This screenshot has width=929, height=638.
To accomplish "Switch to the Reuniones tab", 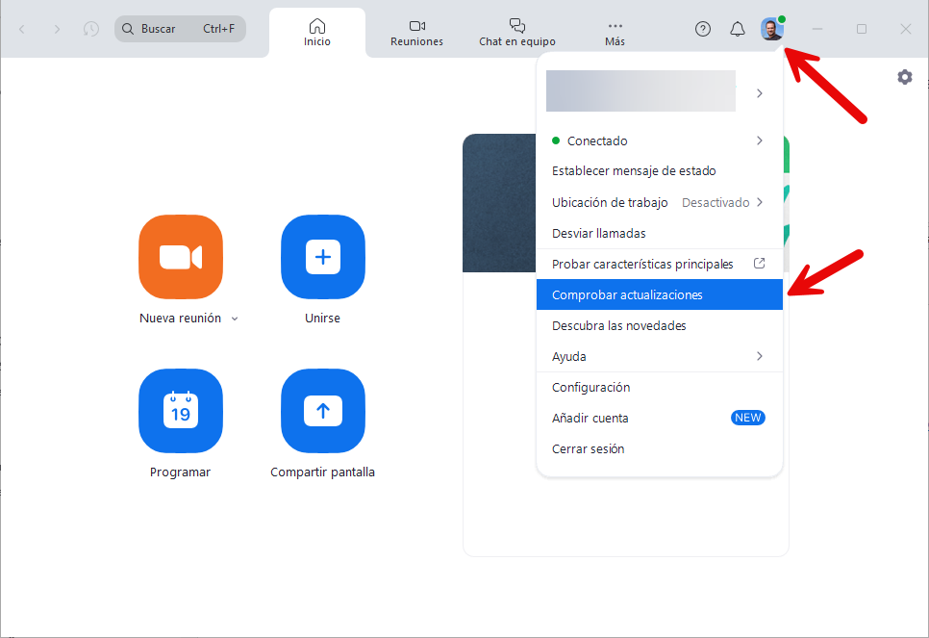I will click(x=416, y=33).
